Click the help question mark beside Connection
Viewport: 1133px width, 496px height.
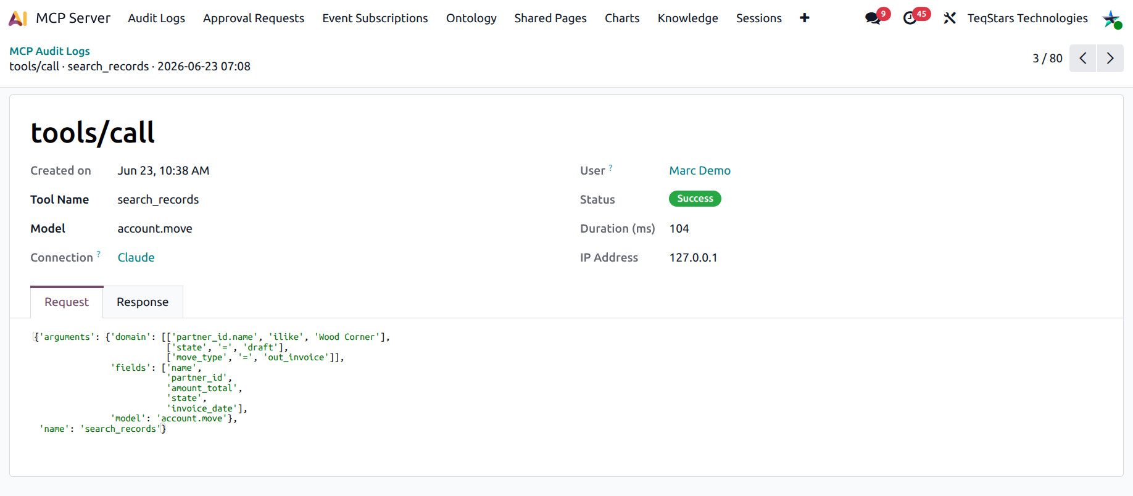99,254
